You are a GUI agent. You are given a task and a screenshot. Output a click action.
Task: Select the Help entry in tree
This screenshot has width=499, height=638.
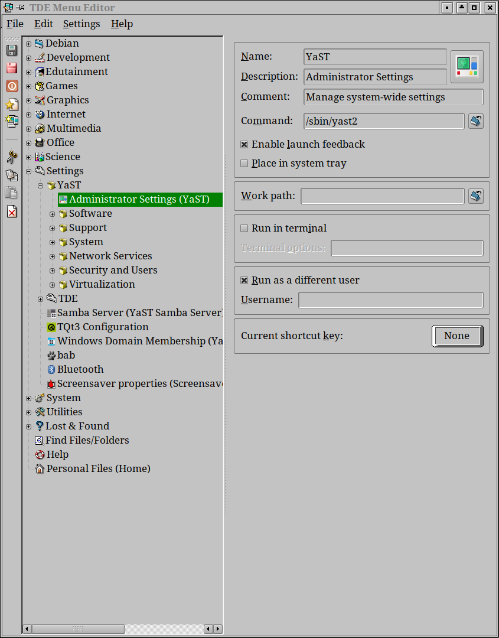[x=51, y=454]
